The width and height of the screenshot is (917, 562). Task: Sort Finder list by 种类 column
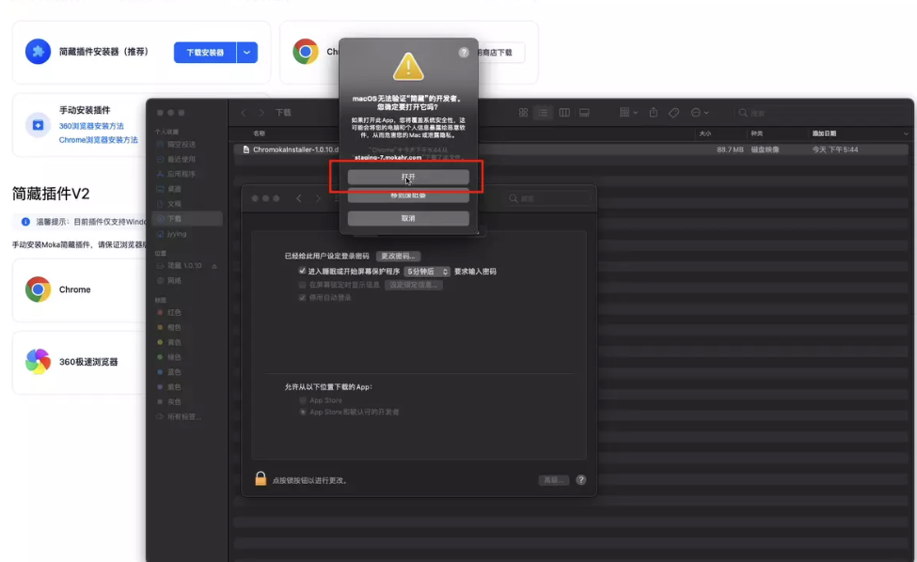point(757,133)
